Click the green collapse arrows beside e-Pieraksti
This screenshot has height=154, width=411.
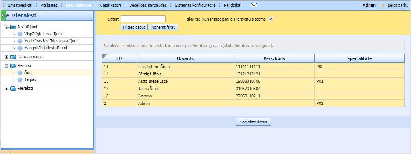click(3, 15)
